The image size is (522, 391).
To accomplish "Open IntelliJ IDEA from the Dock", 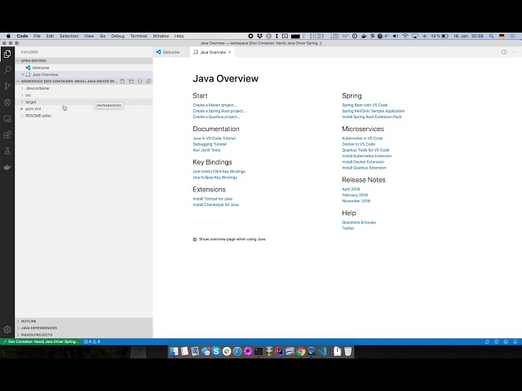I will tap(280, 351).
